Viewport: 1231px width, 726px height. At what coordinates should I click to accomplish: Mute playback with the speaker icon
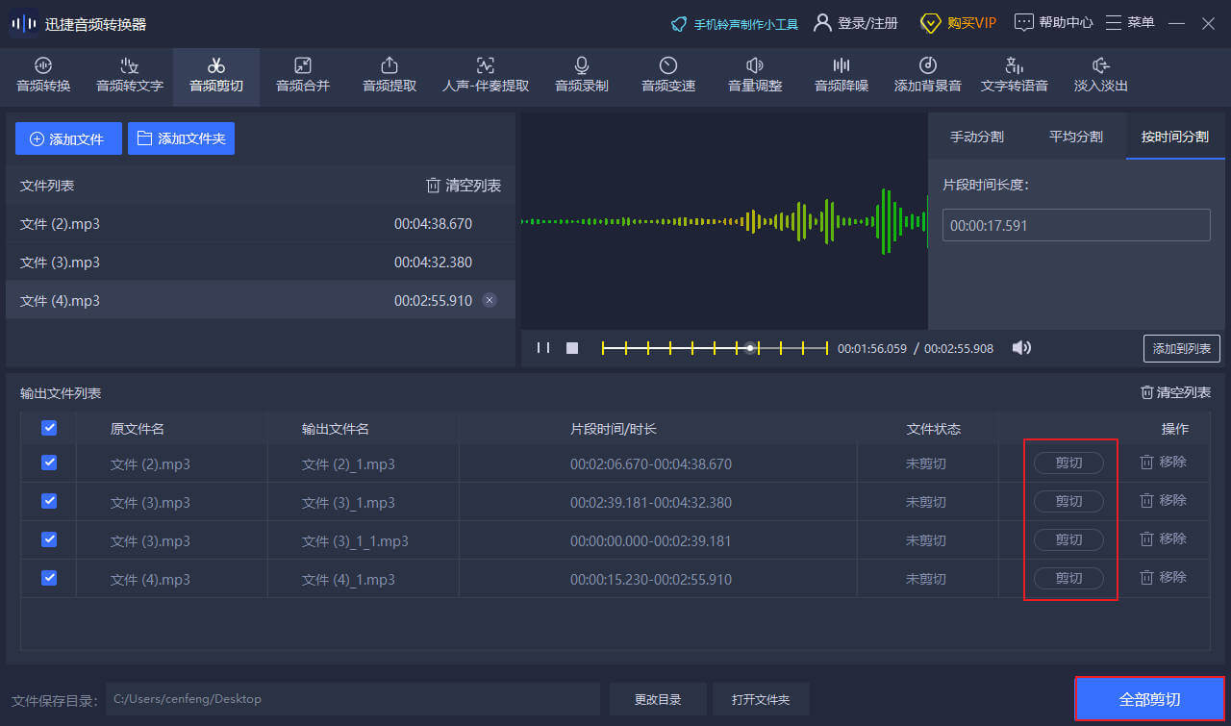(1021, 348)
